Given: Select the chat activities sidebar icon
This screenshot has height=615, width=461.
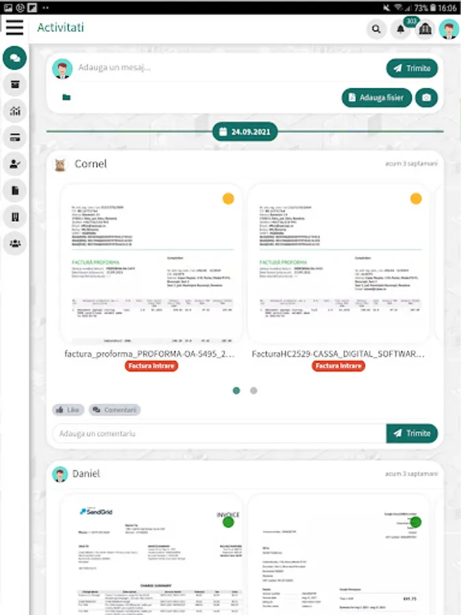Looking at the screenshot, I should pos(15,58).
